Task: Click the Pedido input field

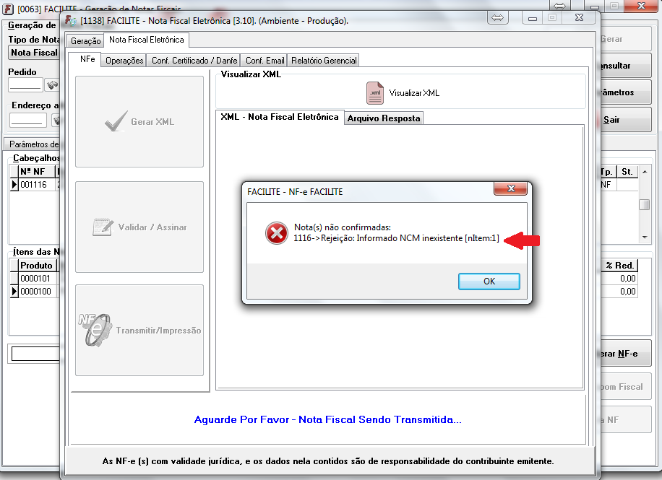Action: coord(25,84)
